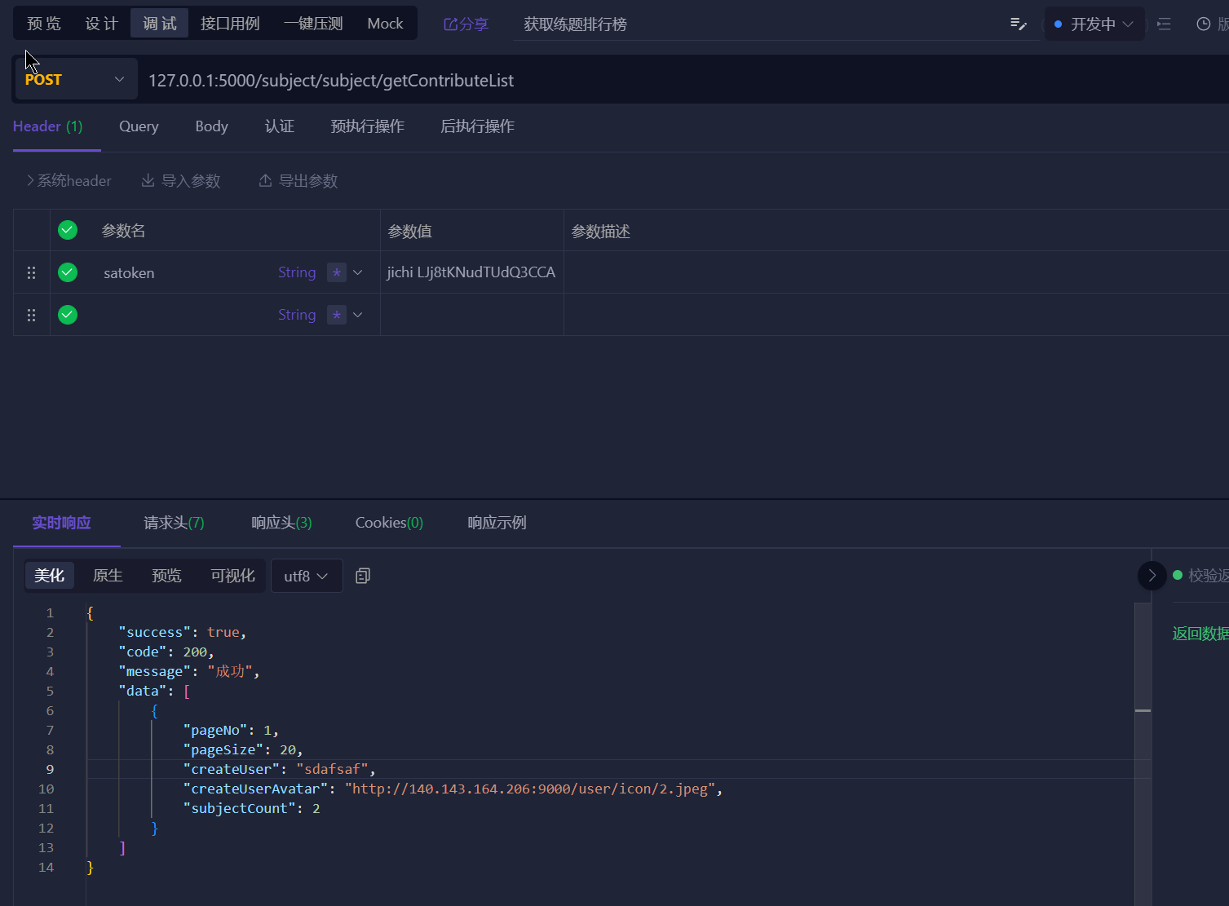This screenshot has height=906, width=1229.
Task: Select the String type on the empty row
Action: click(297, 315)
